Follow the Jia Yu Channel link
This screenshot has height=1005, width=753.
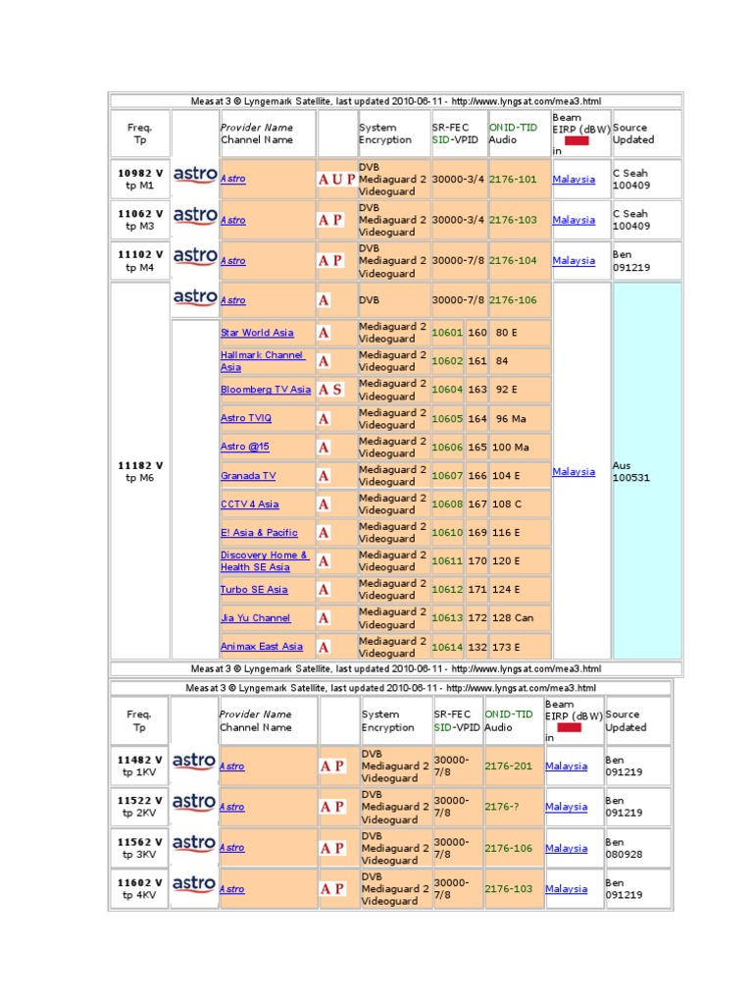point(255,618)
